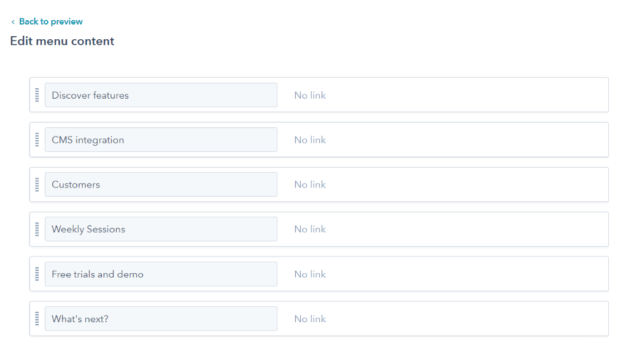The width and height of the screenshot is (626, 343).
Task: Click No link next to Free trials and demo
Action: (x=310, y=274)
